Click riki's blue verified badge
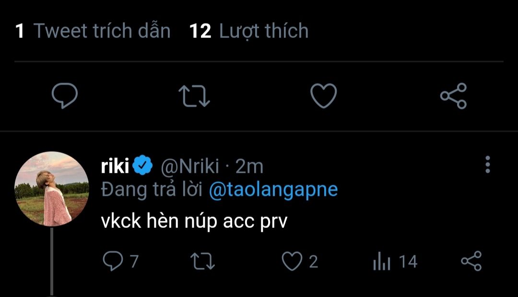 click(x=142, y=166)
